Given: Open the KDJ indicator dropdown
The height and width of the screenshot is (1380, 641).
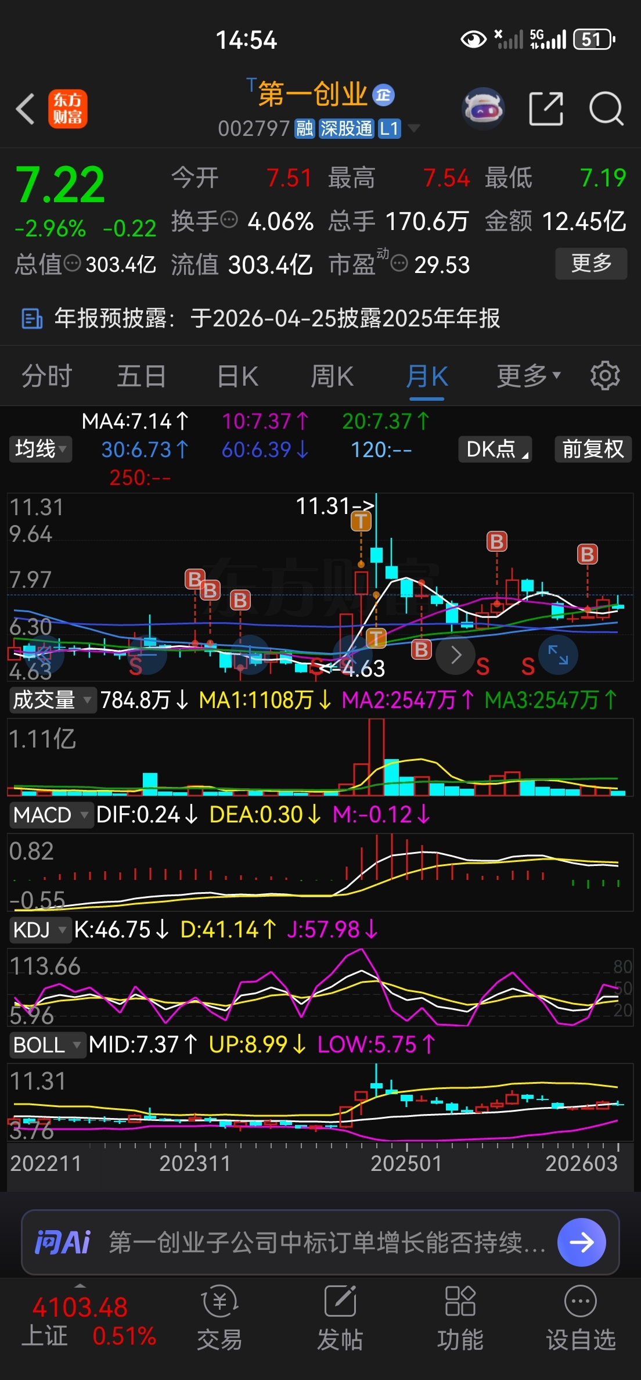Looking at the screenshot, I should (39, 930).
